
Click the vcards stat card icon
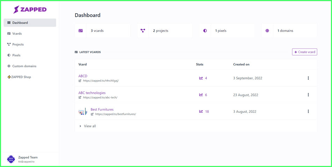(80, 30)
